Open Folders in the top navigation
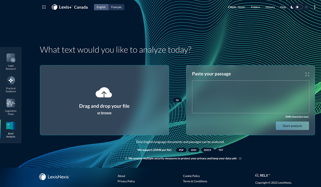The image size is (321, 187). tap(255, 7)
